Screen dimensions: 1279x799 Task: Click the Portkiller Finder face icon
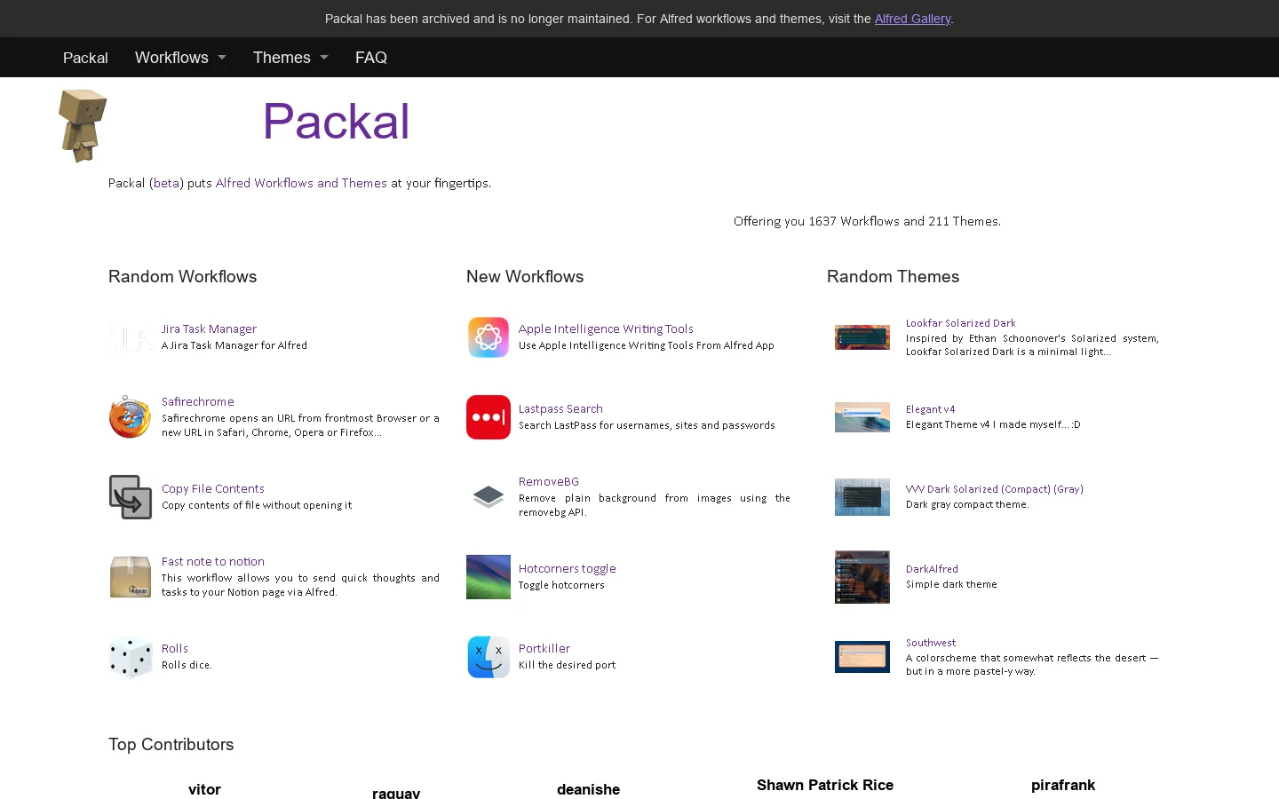pyautogui.click(x=489, y=657)
